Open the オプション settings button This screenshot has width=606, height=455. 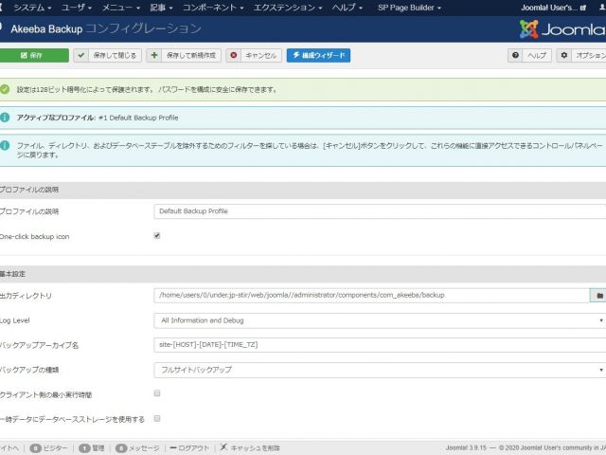tap(581, 55)
